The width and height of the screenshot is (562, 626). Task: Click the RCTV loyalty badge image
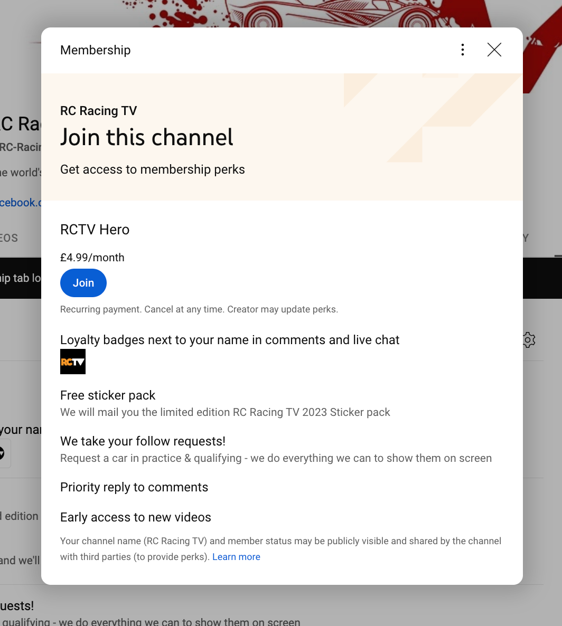(x=73, y=362)
